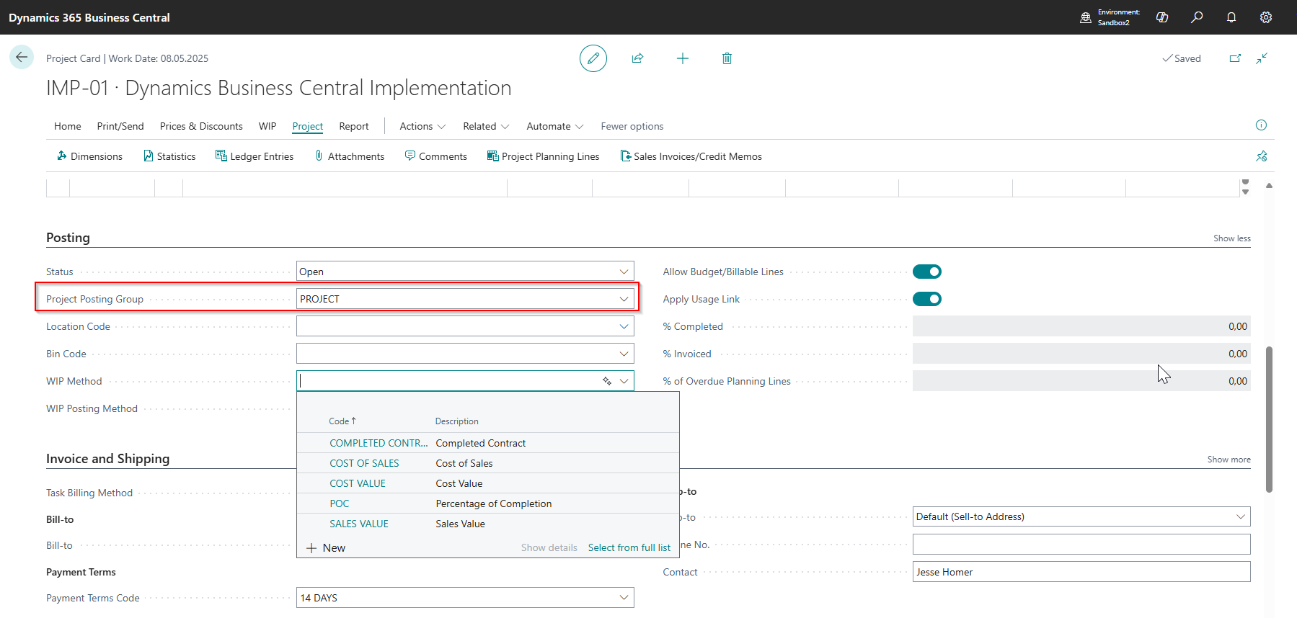Open Sales Invoices/Credit Memos action
Image resolution: width=1297 pixels, height=618 pixels.
coord(691,156)
